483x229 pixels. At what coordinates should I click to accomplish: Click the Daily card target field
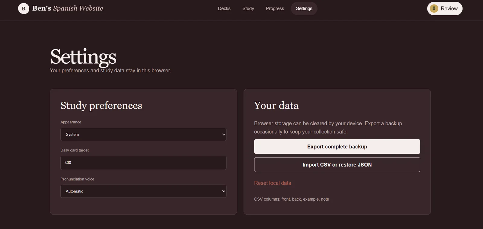pos(143,163)
